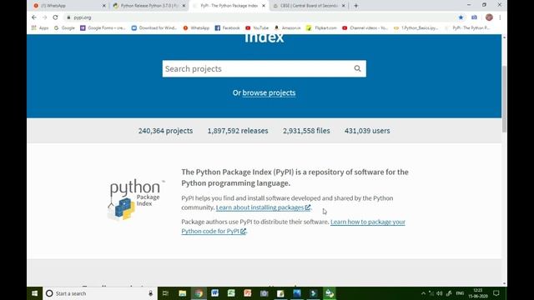
Task: Open Microsoft Word from taskbar
Action: tap(215, 293)
